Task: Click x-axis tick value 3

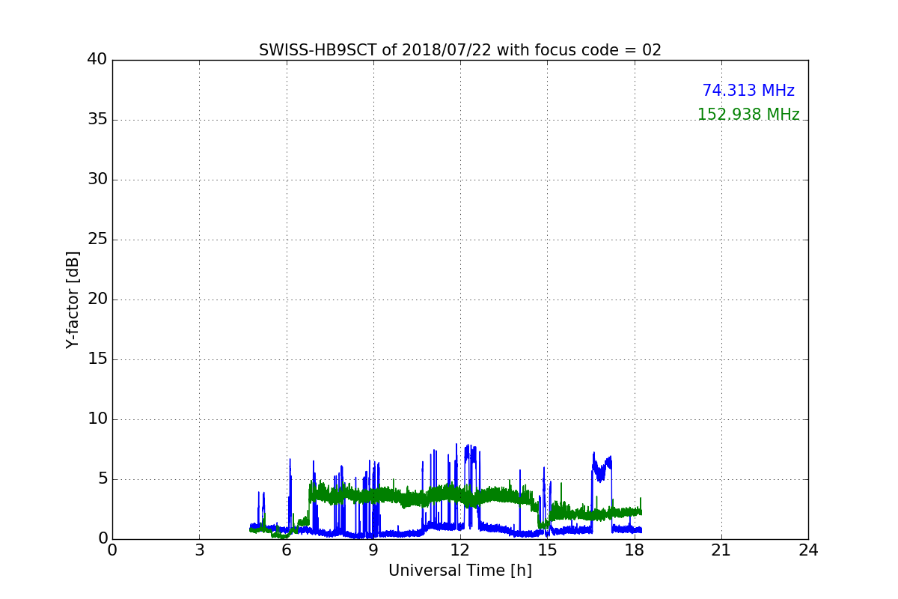Action: click(199, 550)
